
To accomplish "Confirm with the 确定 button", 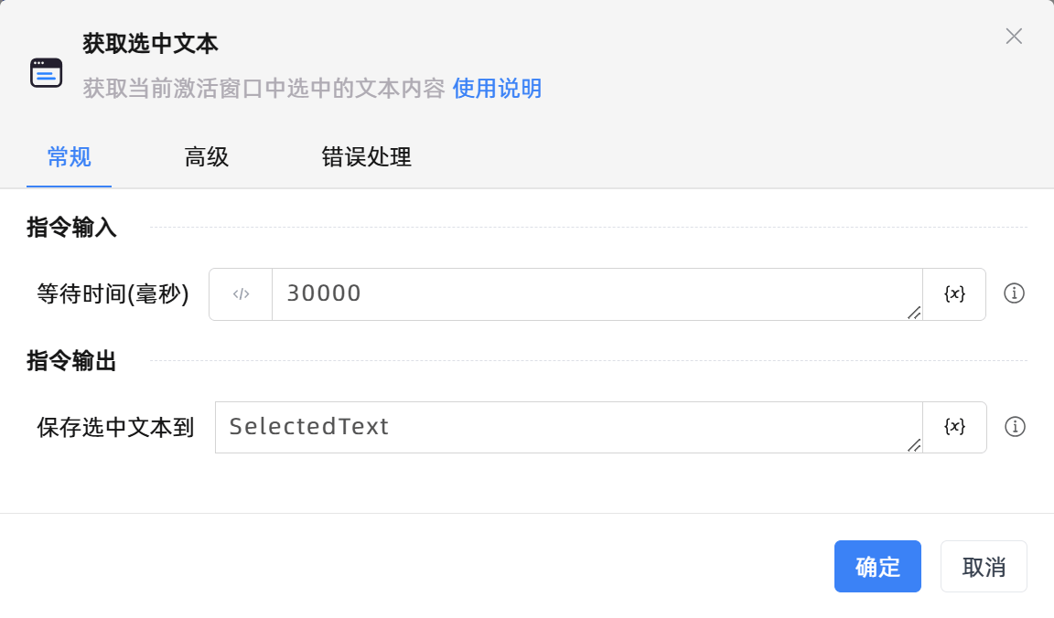I will 877,567.
